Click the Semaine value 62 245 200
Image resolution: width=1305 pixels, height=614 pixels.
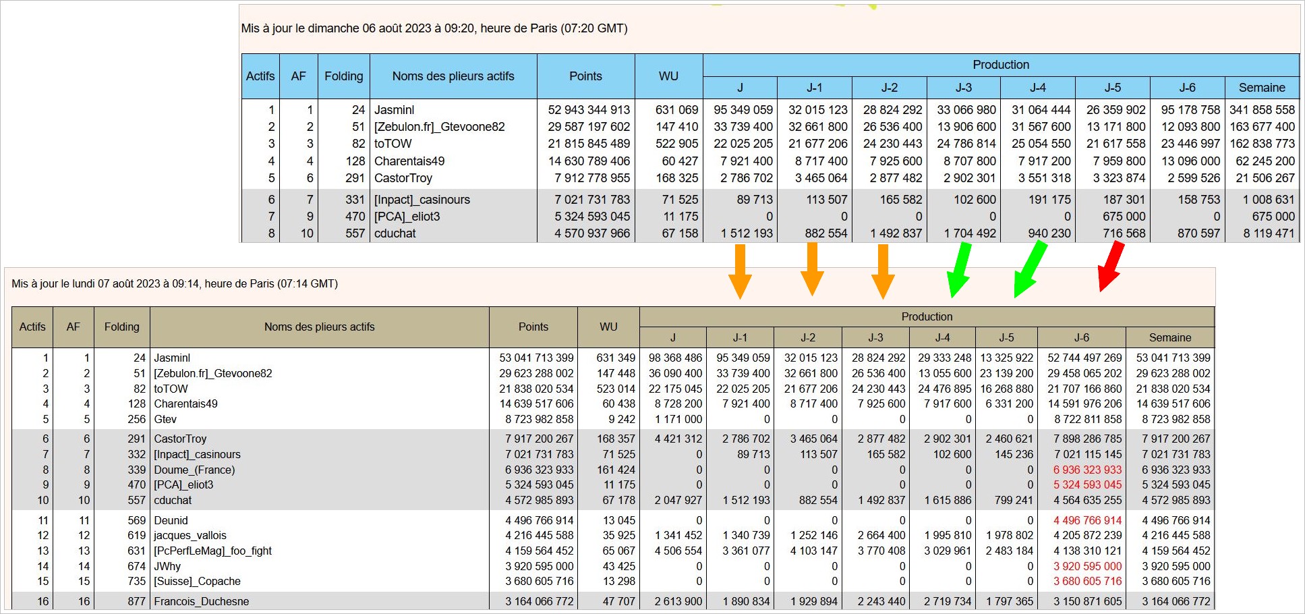coord(1265,161)
